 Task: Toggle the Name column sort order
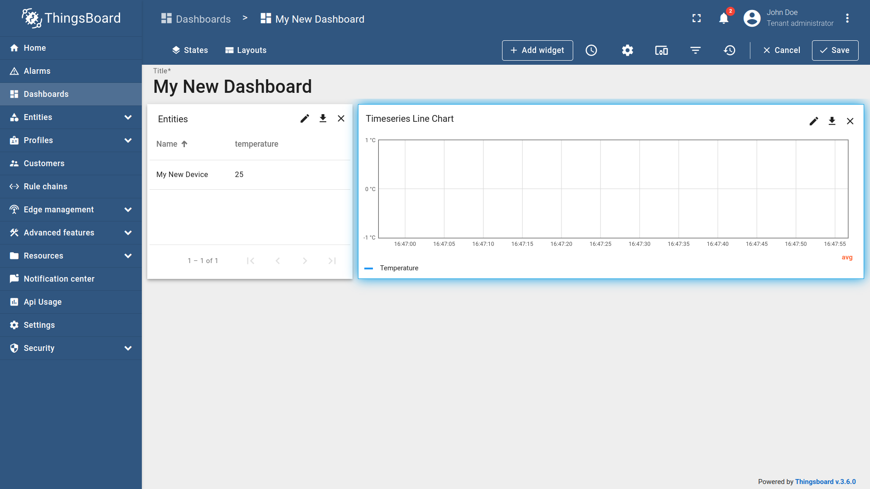click(x=171, y=144)
